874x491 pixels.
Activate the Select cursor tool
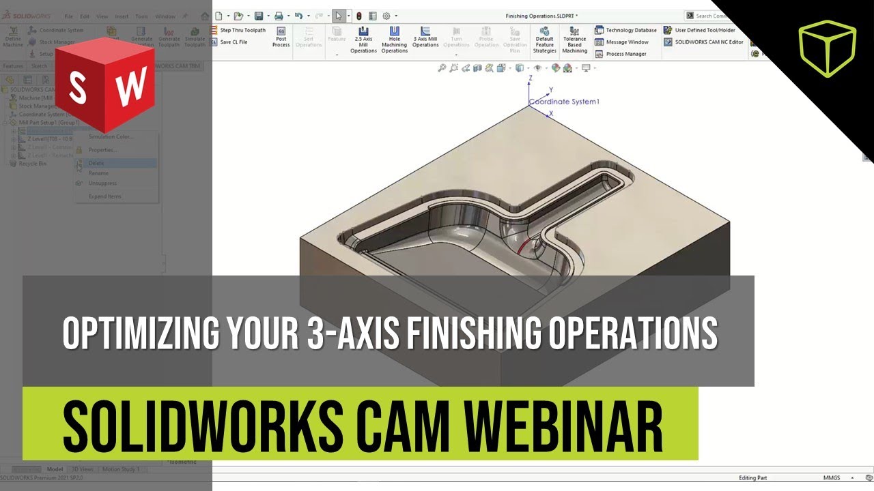[x=339, y=16]
